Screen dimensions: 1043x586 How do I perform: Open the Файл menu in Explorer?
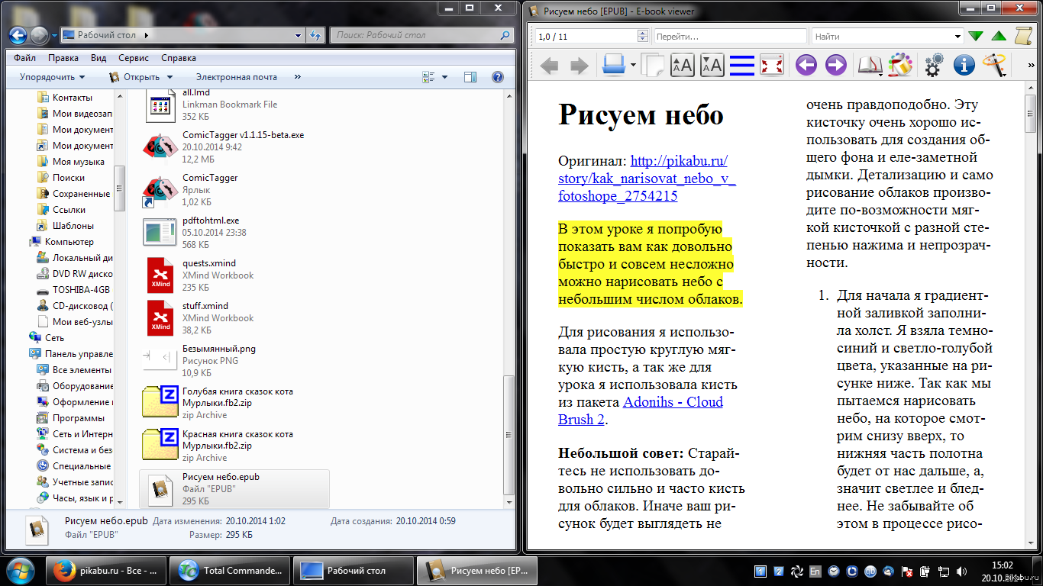pyautogui.click(x=24, y=58)
